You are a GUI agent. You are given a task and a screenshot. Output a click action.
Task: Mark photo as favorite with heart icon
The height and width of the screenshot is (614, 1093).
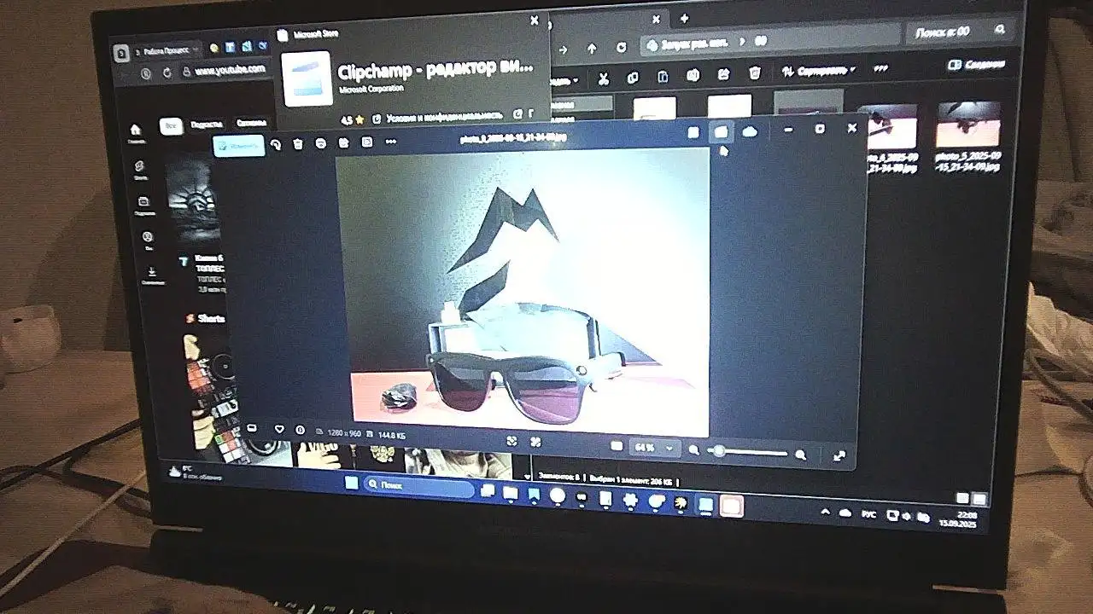click(x=278, y=429)
